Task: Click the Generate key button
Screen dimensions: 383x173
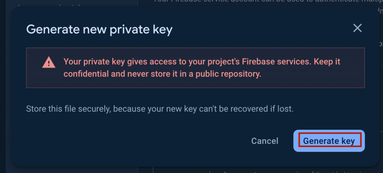Action: click(x=329, y=141)
